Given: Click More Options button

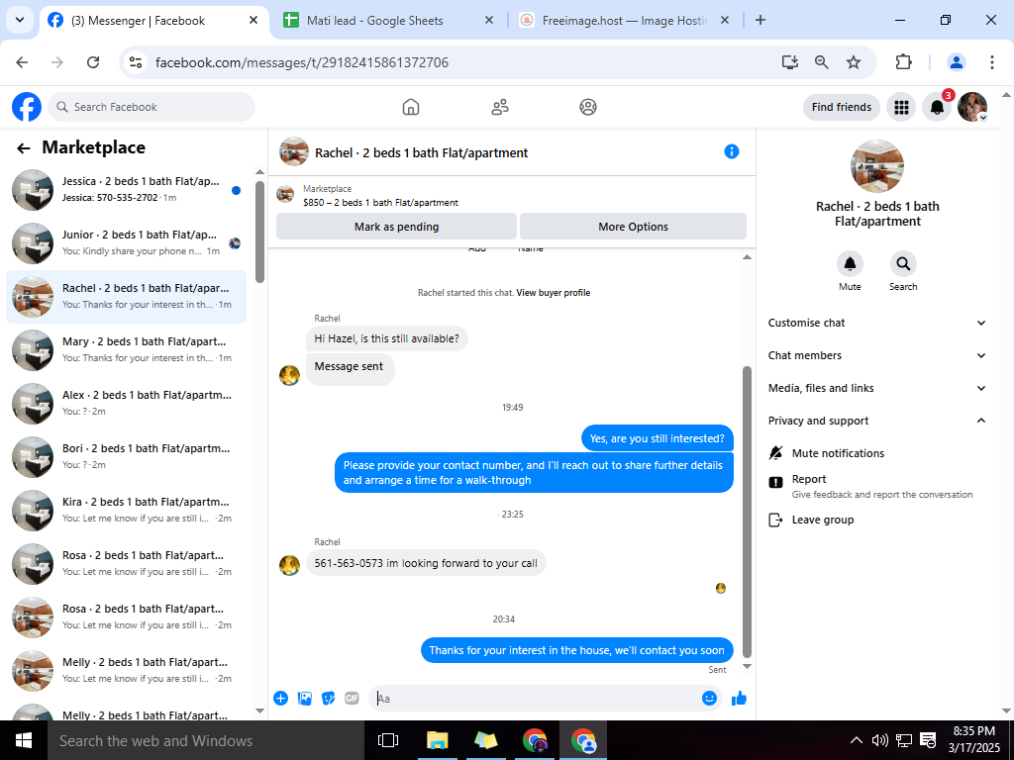Looking at the screenshot, I should click(633, 227).
